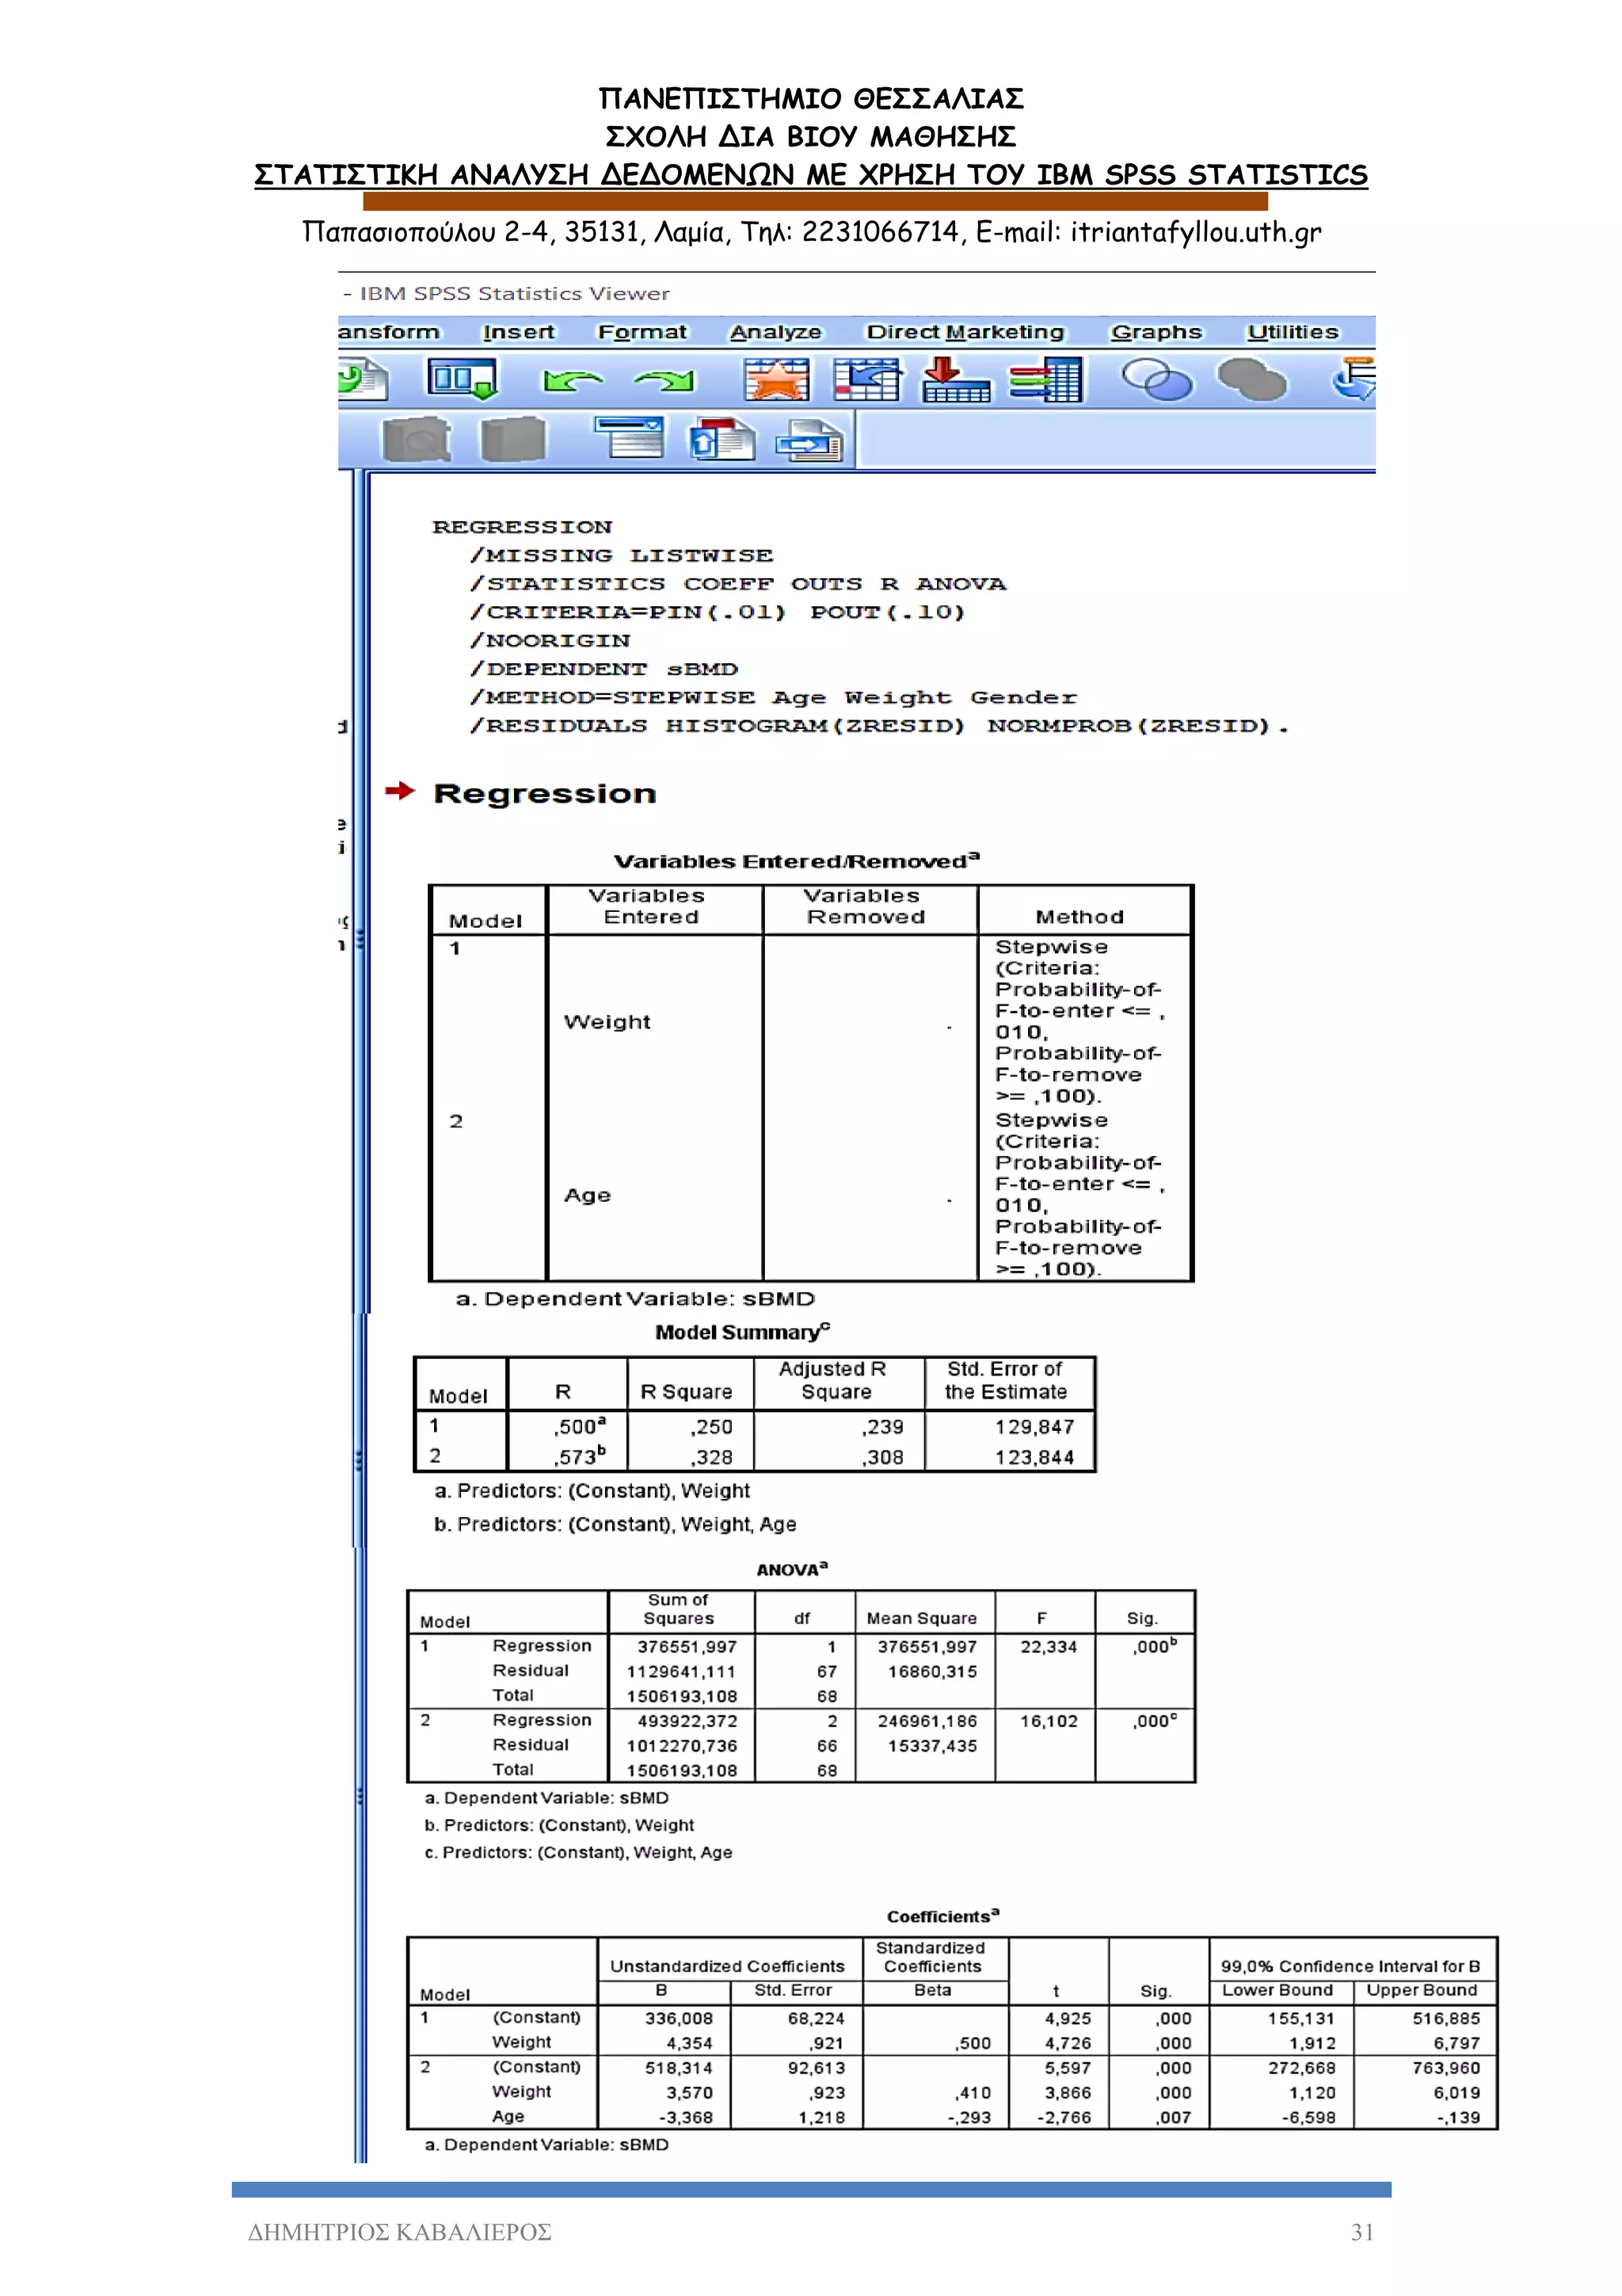This screenshot has width=1622, height=2296.
Task: Click the gray closed book icon
Action: [x=514, y=439]
